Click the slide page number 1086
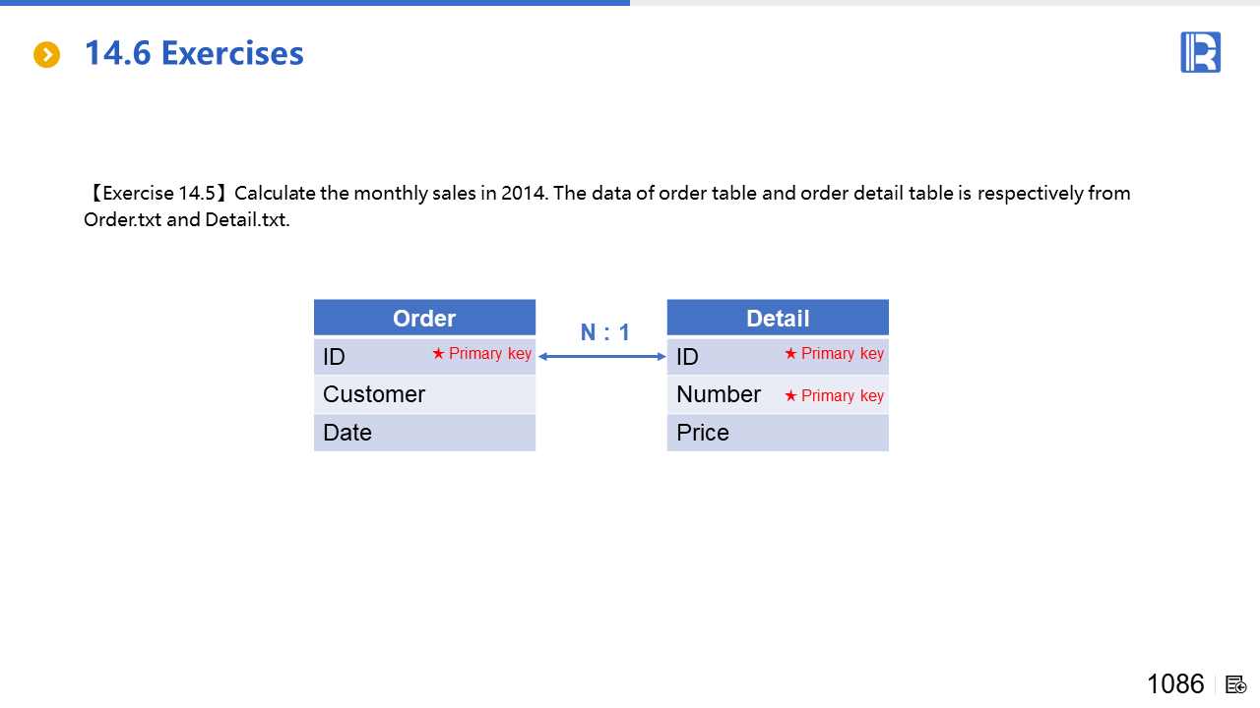 [x=1175, y=684]
